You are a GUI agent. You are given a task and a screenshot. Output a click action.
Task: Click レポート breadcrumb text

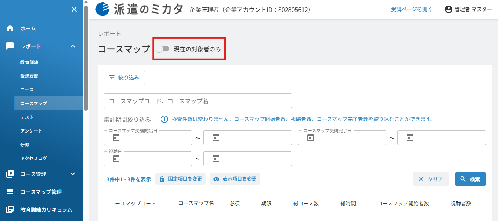coord(110,33)
